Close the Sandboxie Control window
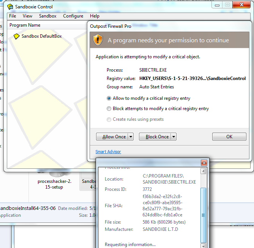 coord(241,5)
